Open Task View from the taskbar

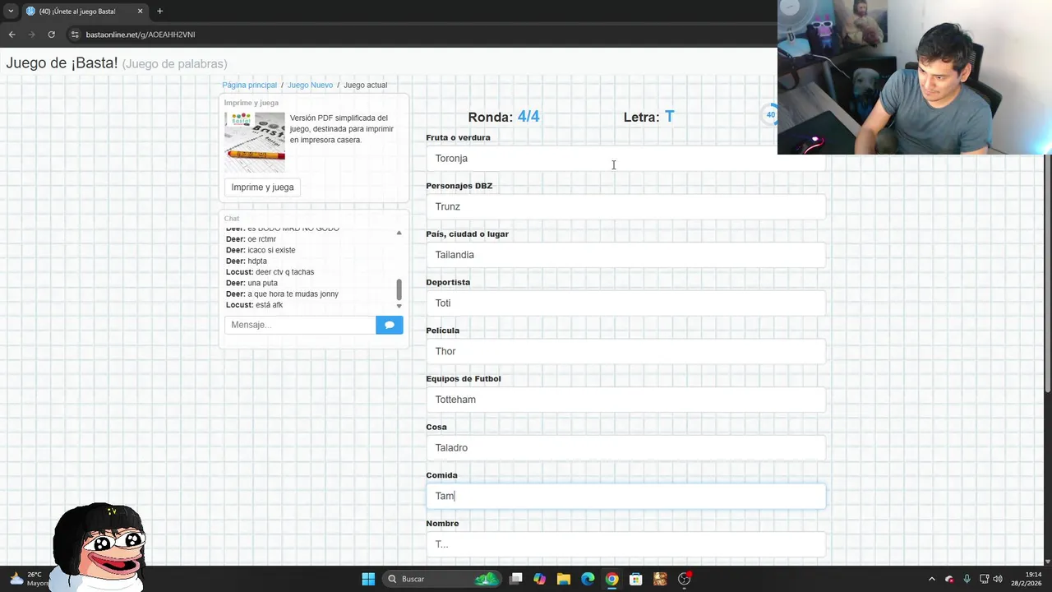tap(515, 579)
